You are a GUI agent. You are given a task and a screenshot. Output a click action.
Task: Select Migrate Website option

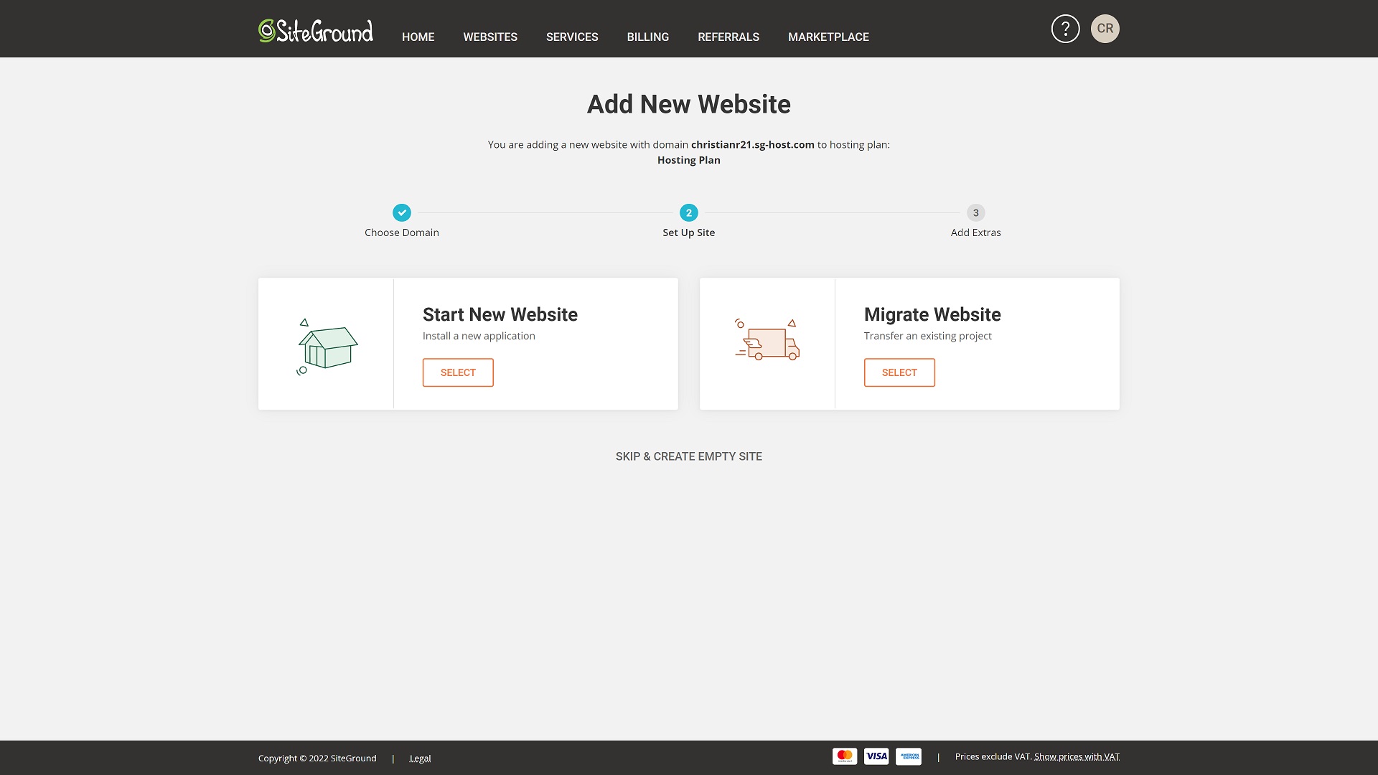[x=899, y=372]
